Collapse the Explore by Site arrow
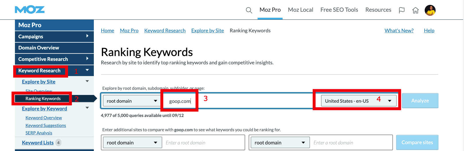The image size is (464, 151). tap(87, 81)
